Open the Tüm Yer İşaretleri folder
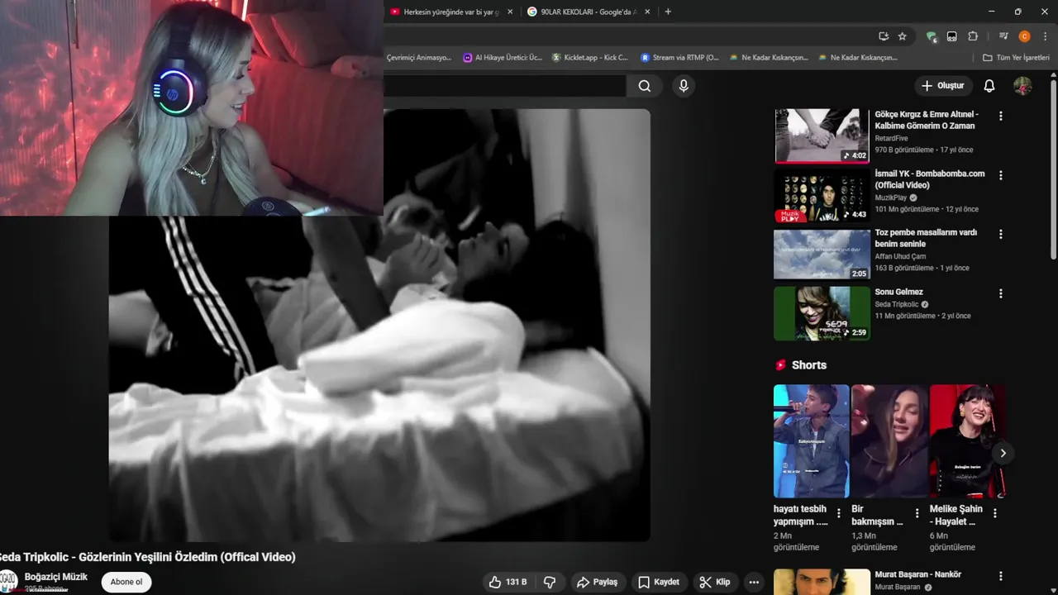The width and height of the screenshot is (1058, 595). coord(1016,58)
